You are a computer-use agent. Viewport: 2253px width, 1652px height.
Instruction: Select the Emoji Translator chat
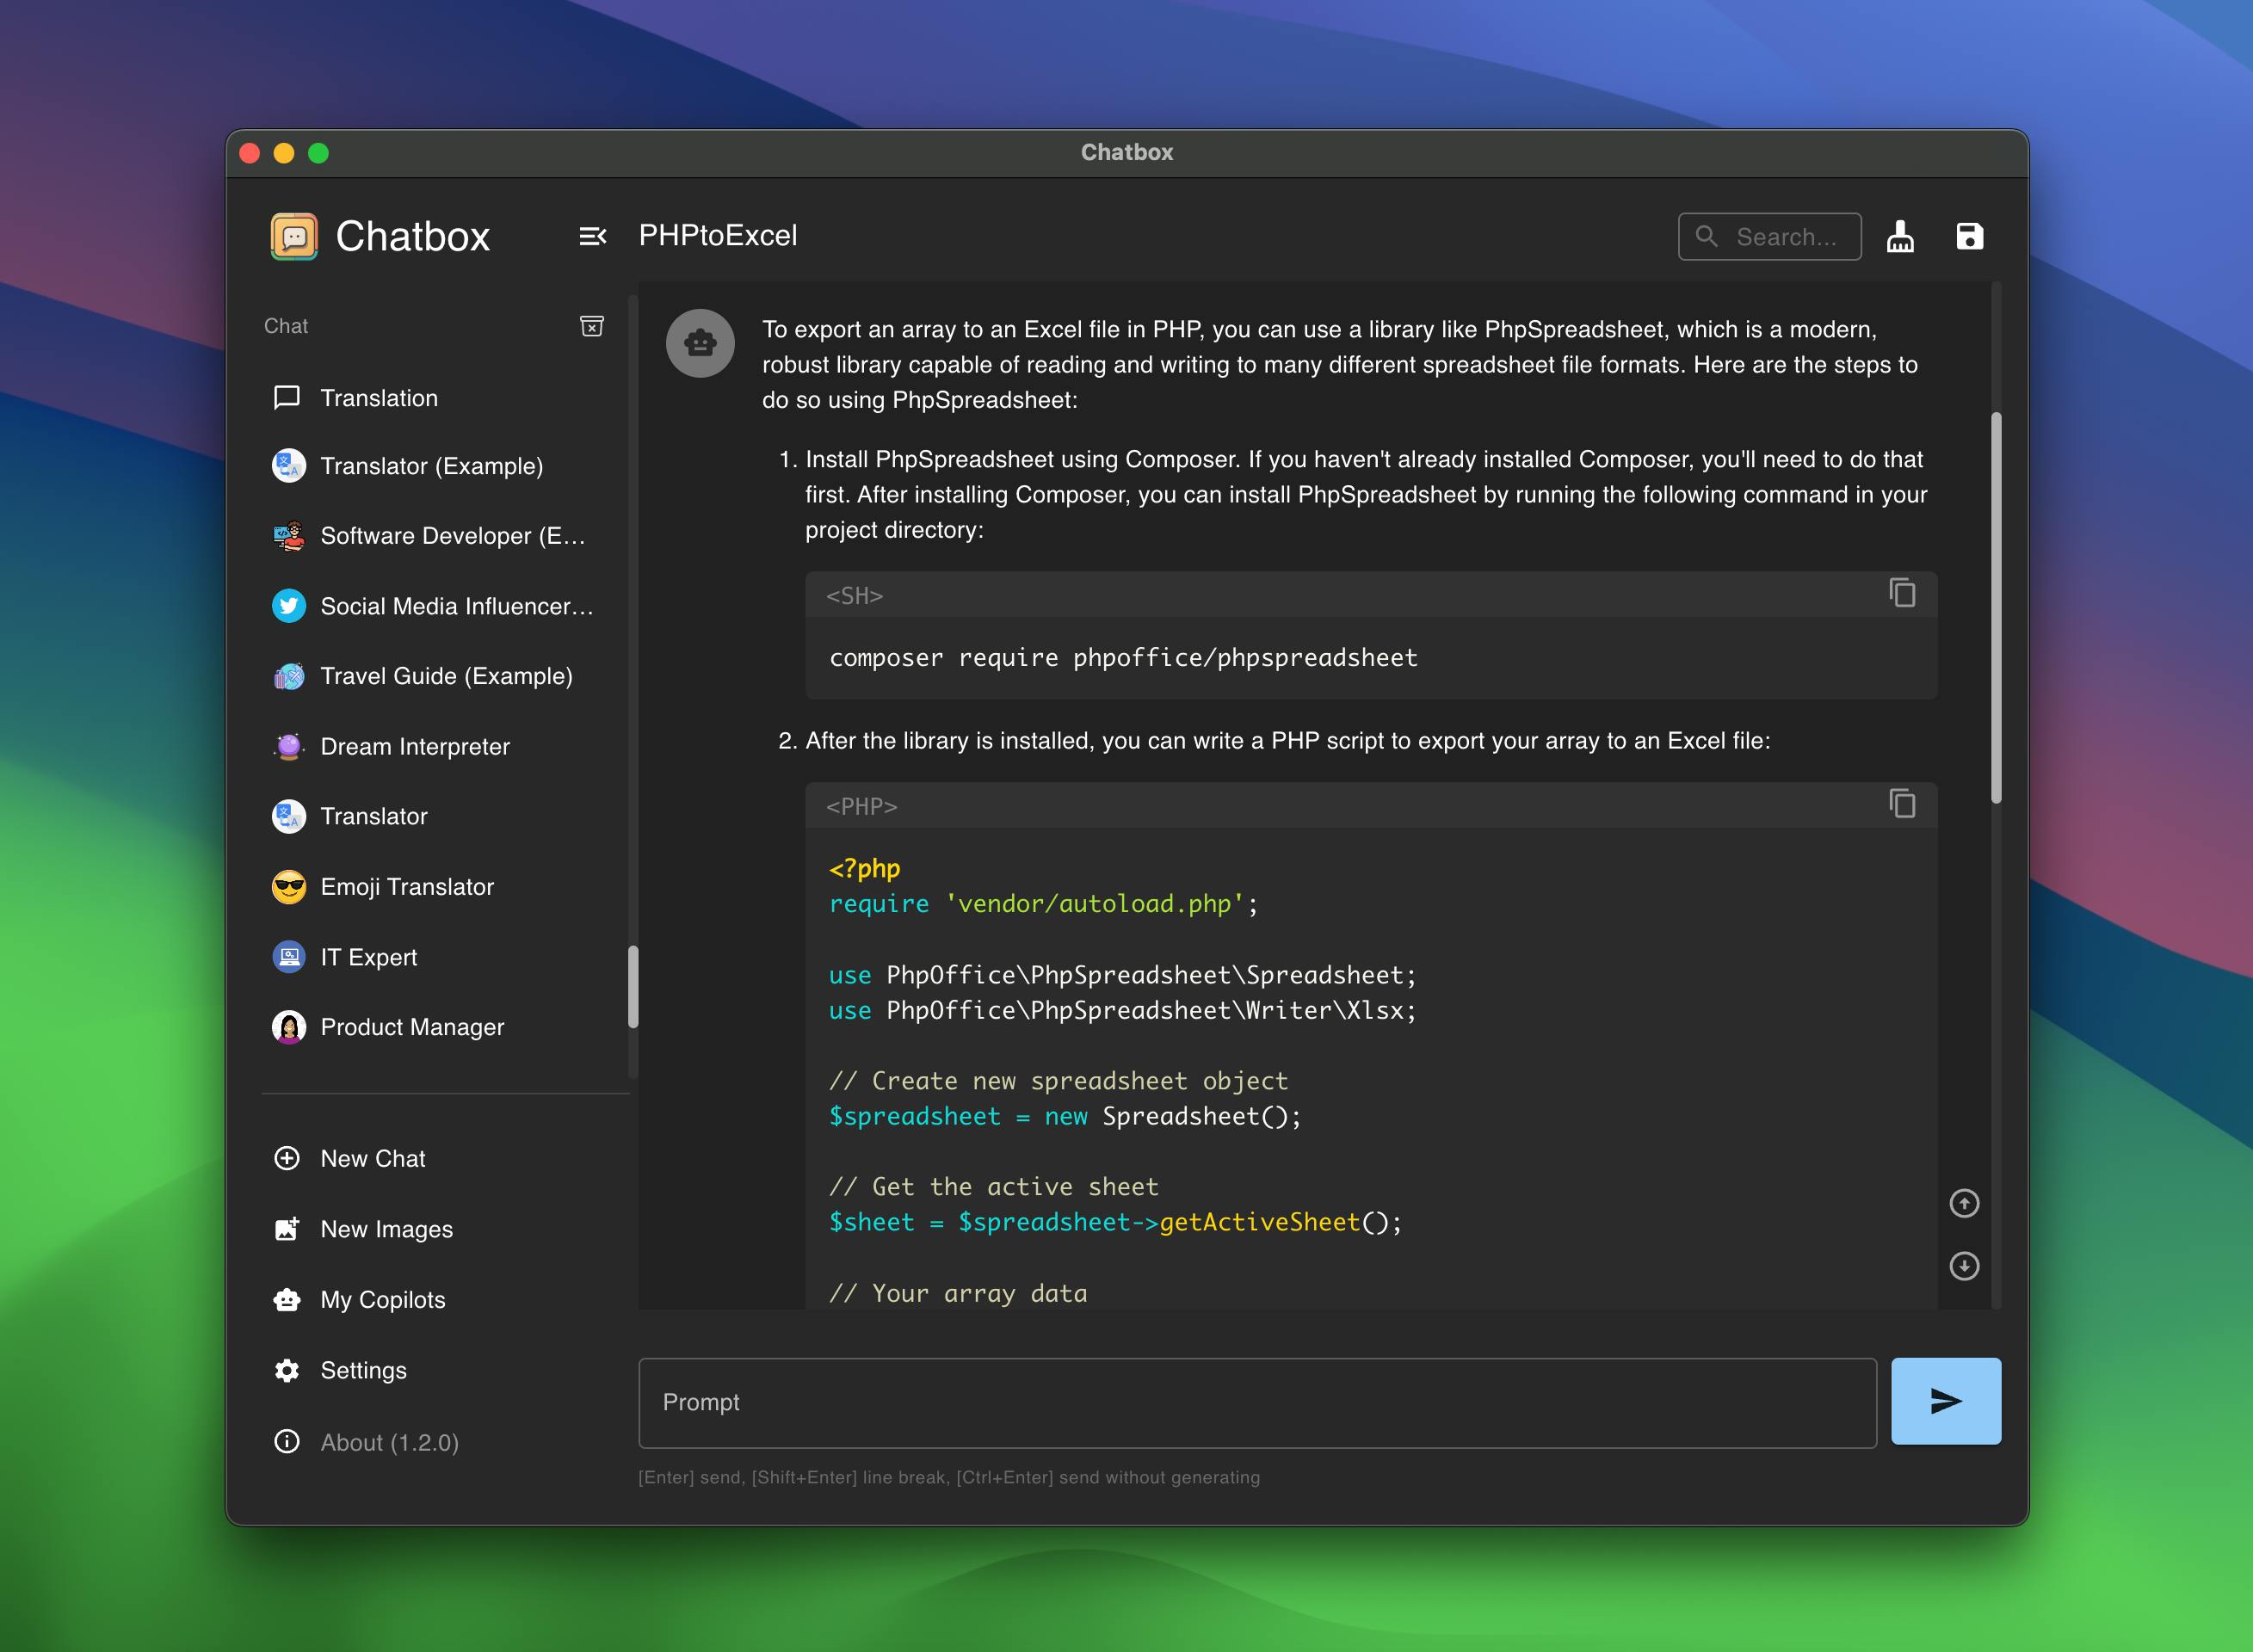click(x=438, y=887)
